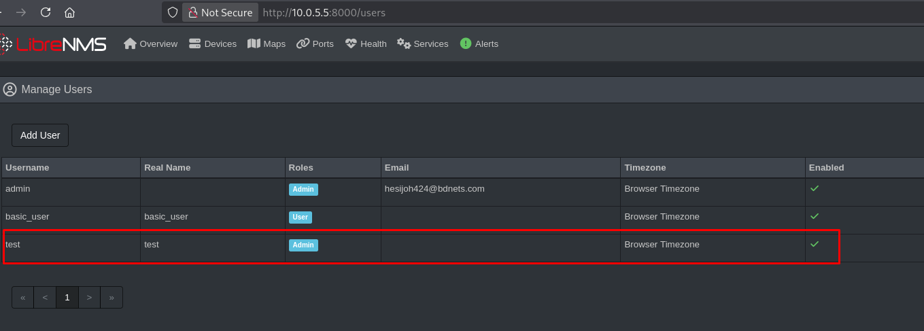The height and width of the screenshot is (331, 924).
Task: Click the enabled checkmark for test user
Action: [x=815, y=244]
